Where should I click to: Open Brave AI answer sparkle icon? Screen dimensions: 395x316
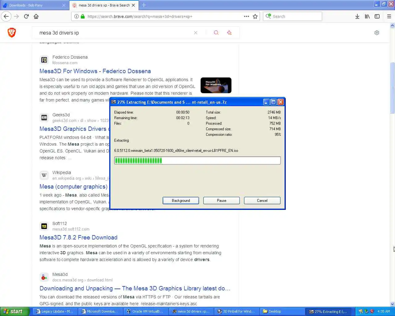tap(229, 33)
